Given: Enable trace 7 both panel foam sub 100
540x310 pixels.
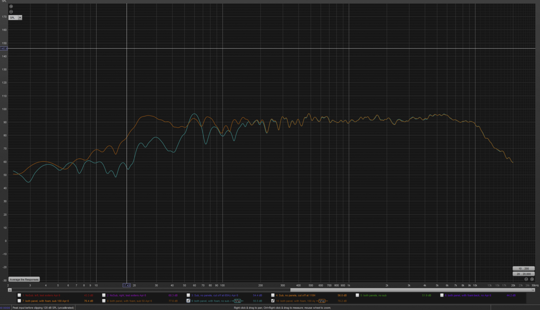Looking at the screenshot, I should 19,301.
